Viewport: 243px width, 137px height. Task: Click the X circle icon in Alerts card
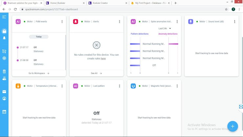[97, 45]
